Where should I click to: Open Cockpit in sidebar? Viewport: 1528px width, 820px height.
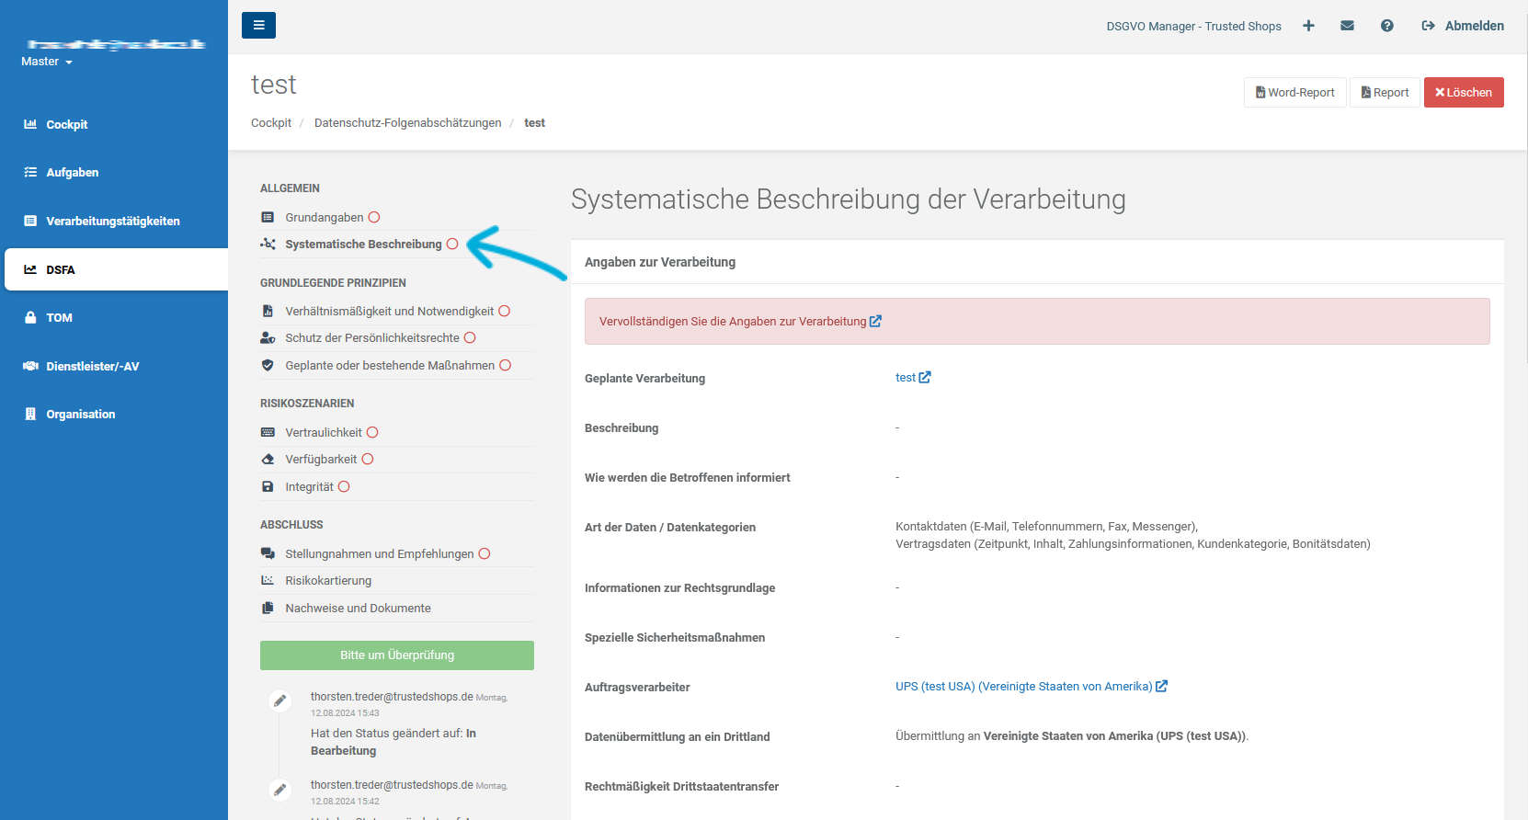pos(67,124)
